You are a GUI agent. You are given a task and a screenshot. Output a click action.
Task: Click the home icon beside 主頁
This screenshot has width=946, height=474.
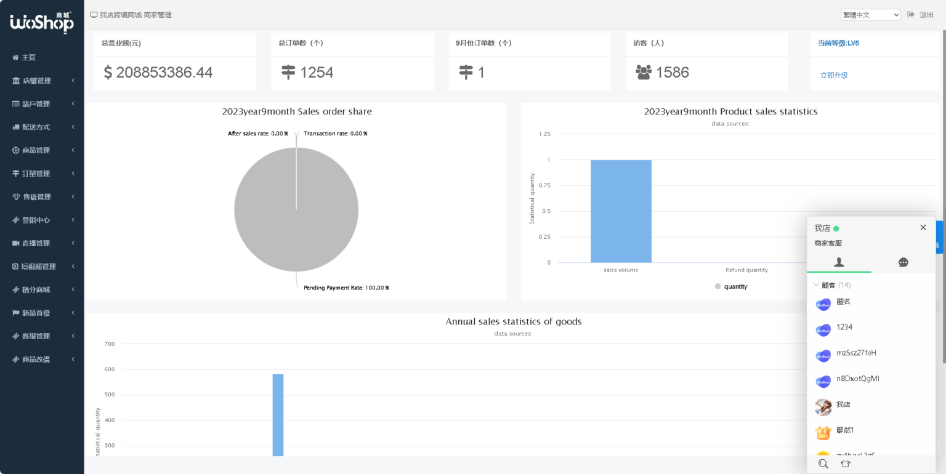coord(15,57)
